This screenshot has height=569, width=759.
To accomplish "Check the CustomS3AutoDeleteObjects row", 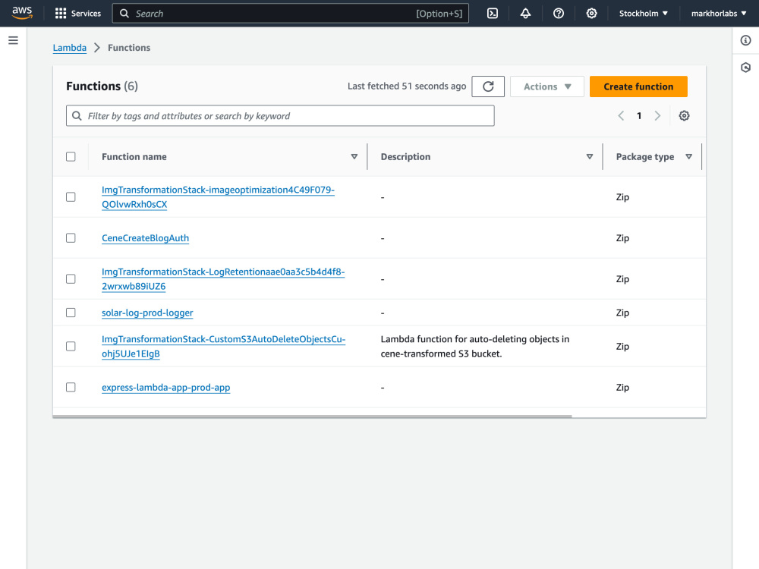I will point(71,347).
